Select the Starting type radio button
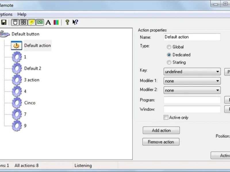230x172 pixels. tap(169, 62)
